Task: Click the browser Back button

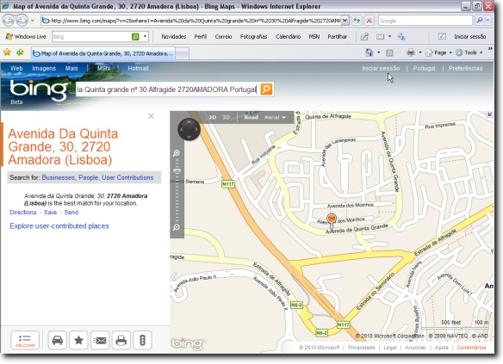Action: (x=9, y=21)
